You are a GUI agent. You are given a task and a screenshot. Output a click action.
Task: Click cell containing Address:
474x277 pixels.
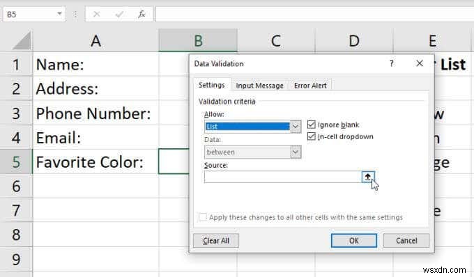point(95,88)
